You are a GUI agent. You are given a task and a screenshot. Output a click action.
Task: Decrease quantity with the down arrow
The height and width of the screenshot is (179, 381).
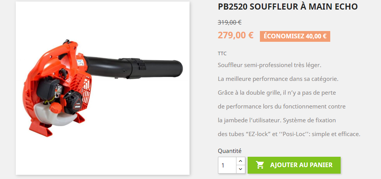click(x=240, y=169)
